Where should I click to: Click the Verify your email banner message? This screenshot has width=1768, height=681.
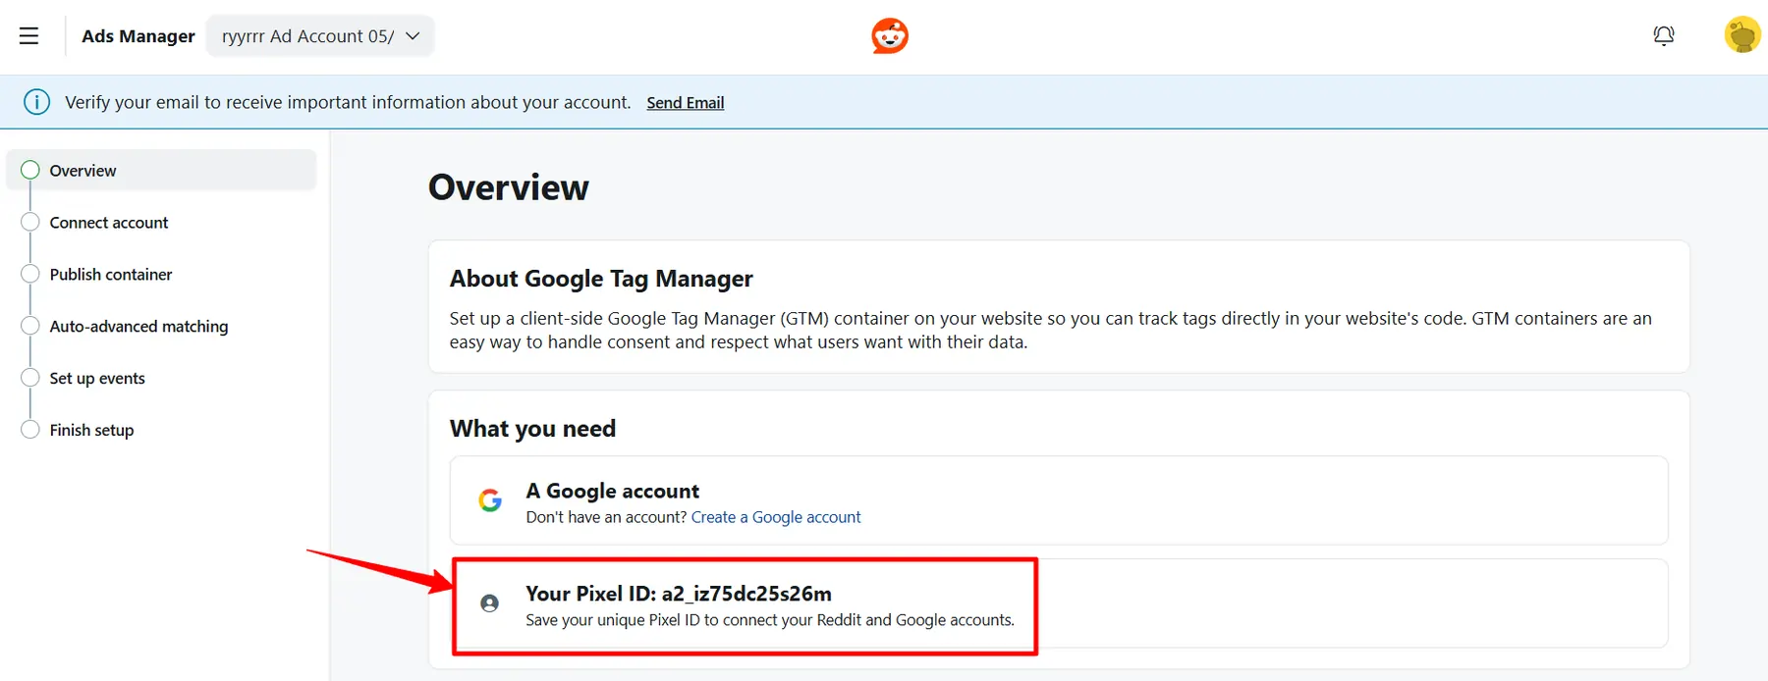pyautogui.click(x=348, y=102)
